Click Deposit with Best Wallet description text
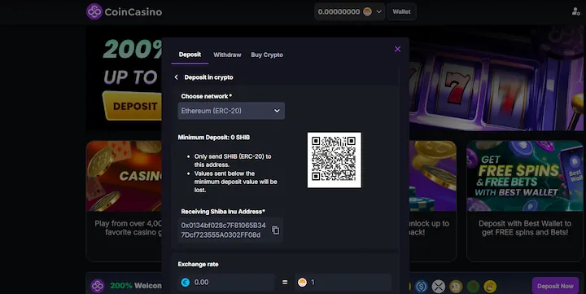The image size is (586, 294). coord(525,228)
